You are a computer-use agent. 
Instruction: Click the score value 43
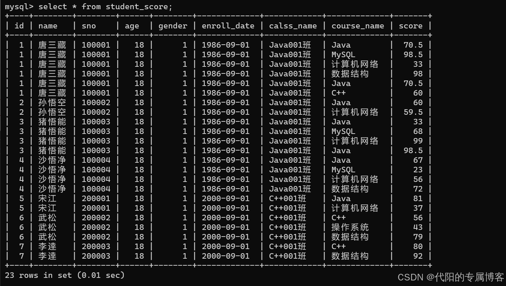[418, 227]
